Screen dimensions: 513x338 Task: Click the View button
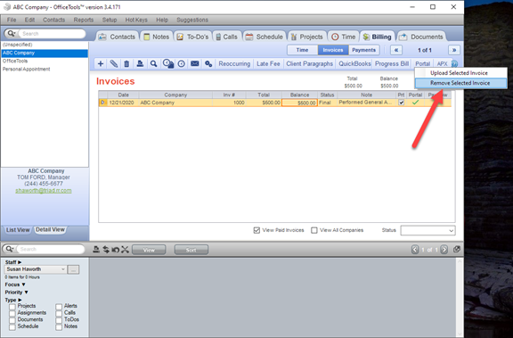pos(149,250)
